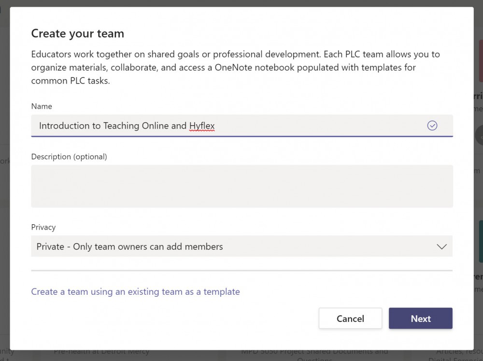Image resolution: width=483 pixels, height=361 pixels.
Task: Cancel the team creation
Action: 350,318
